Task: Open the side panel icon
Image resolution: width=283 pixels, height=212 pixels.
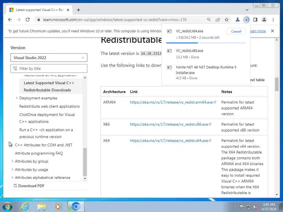Action: 255,20
